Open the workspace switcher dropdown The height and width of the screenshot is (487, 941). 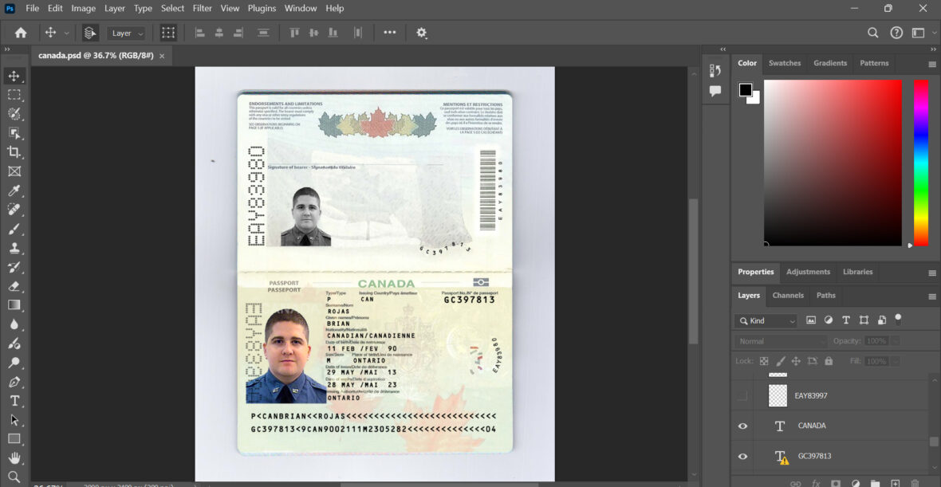tap(923, 33)
